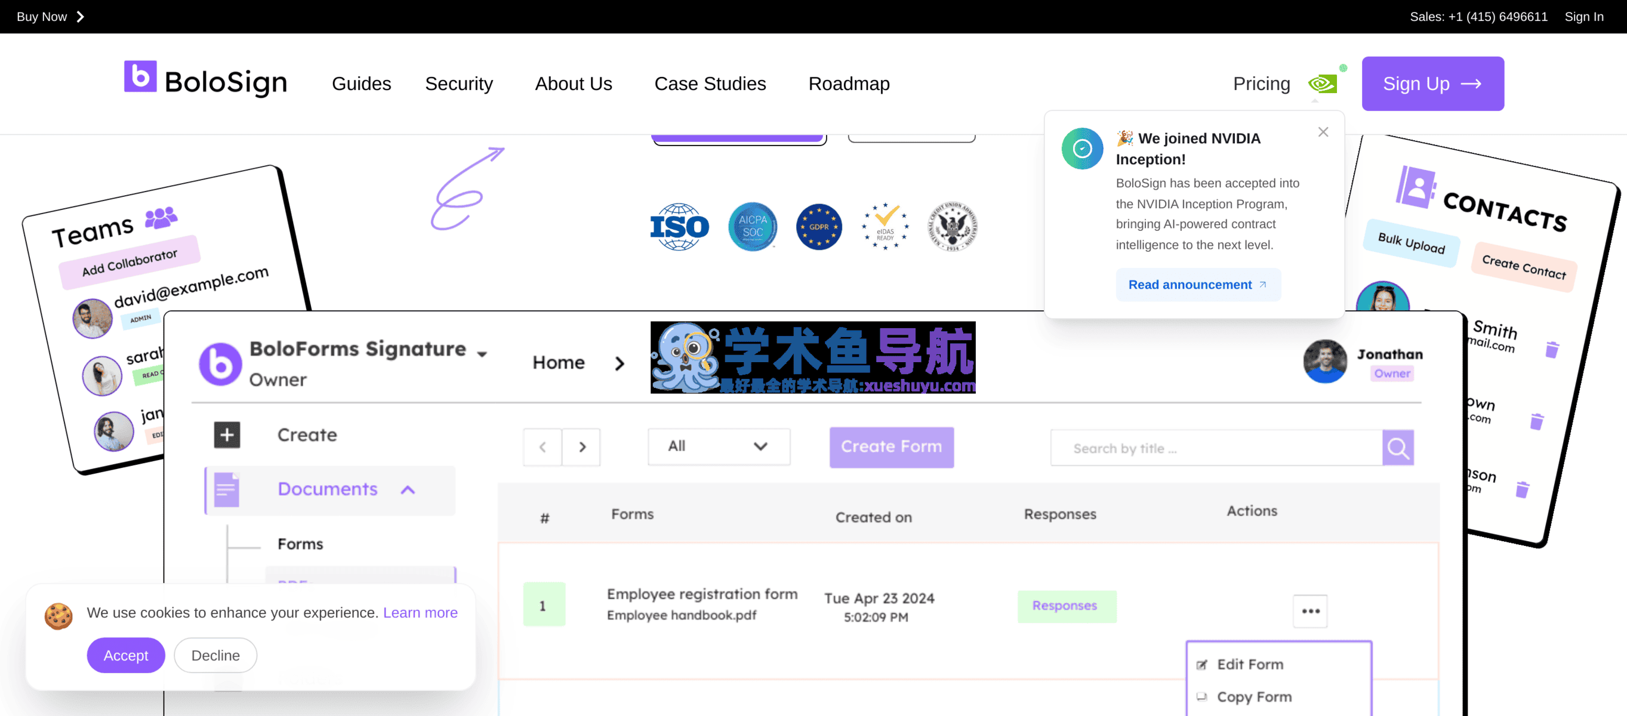Click the Home breadcrumb

pos(558,363)
